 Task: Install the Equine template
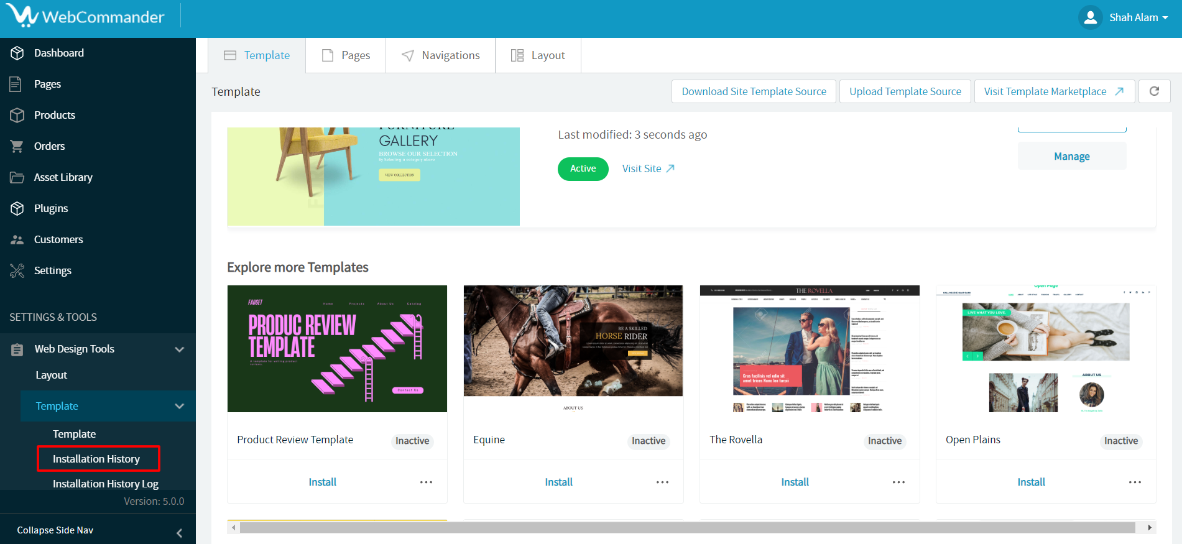pyautogui.click(x=559, y=482)
